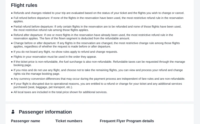Click the operational reasons disruption rule
Viewport: 200px width, 124px height.
(x=98, y=85)
